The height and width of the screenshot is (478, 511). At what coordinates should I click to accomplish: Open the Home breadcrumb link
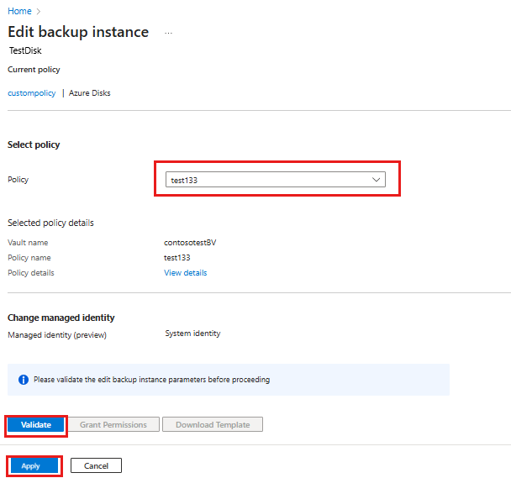pyautogui.click(x=19, y=11)
